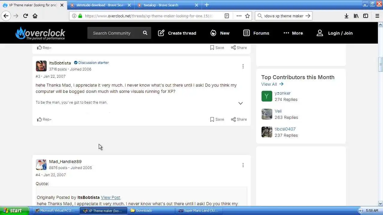Open the browser library icon

356,16
